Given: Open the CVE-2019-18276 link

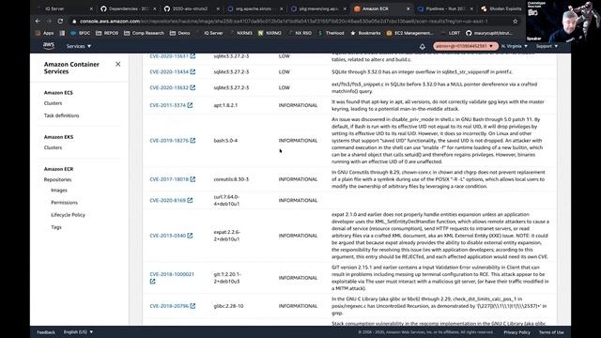Looking at the screenshot, I should 169,140.
